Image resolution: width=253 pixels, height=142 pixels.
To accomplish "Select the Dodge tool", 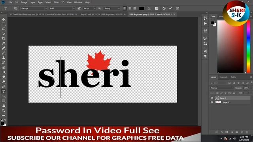I will coord(4,82).
